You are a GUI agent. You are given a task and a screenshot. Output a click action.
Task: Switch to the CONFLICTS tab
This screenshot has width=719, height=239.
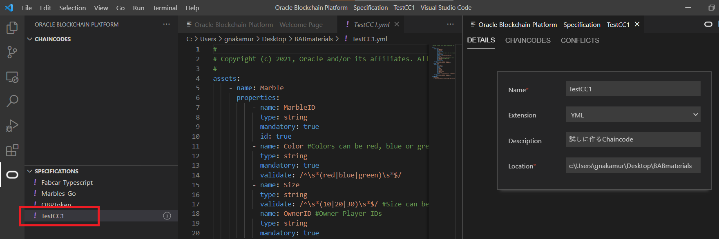pyautogui.click(x=580, y=40)
